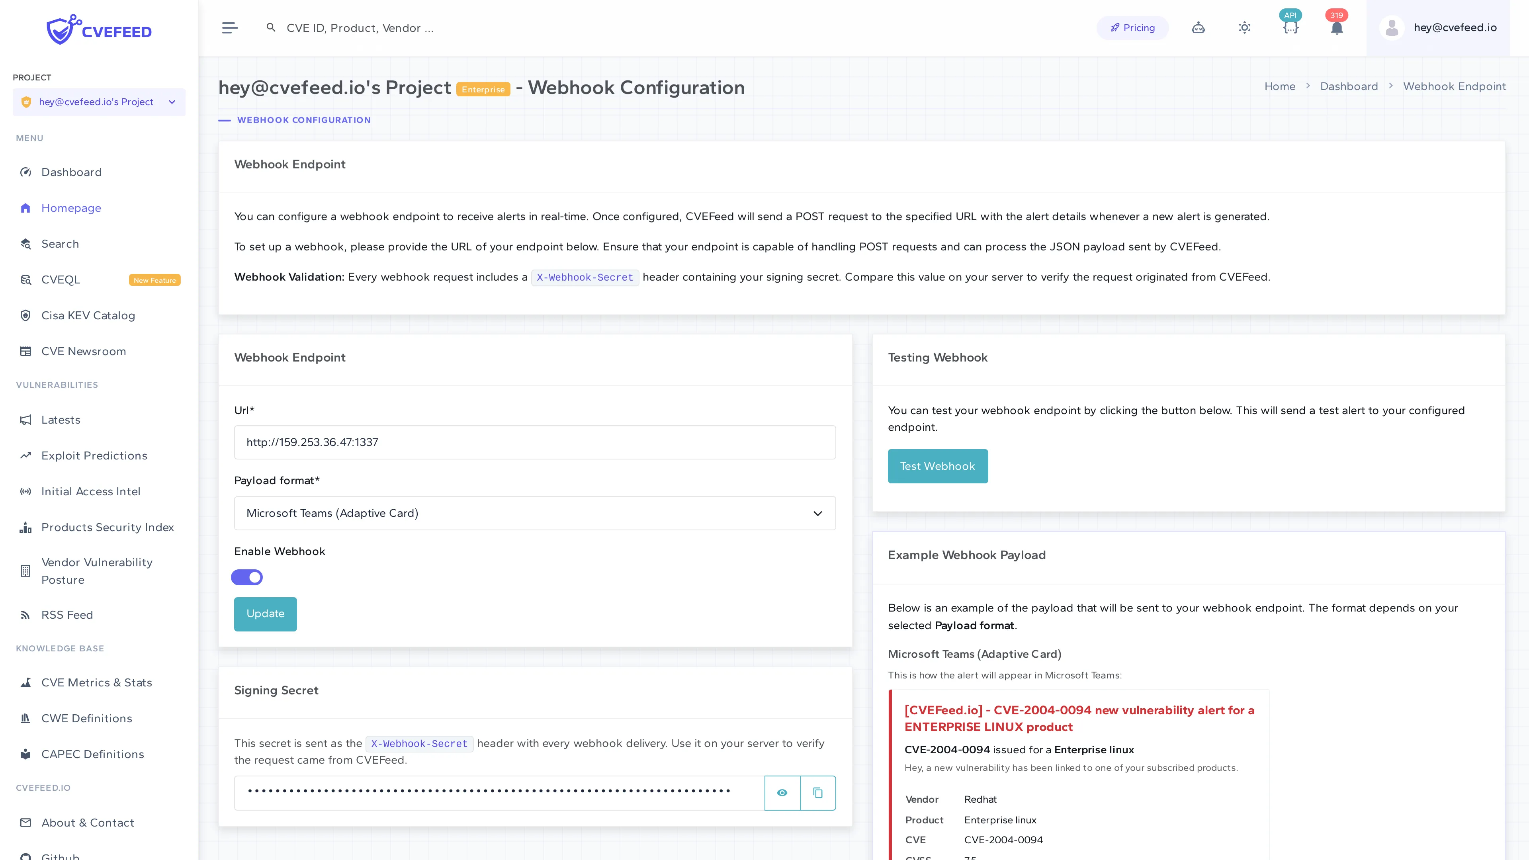Click the Cisa KEV Catalog shield icon
Viewport: 1529px width, 860px height.
[x=25, y=315]
